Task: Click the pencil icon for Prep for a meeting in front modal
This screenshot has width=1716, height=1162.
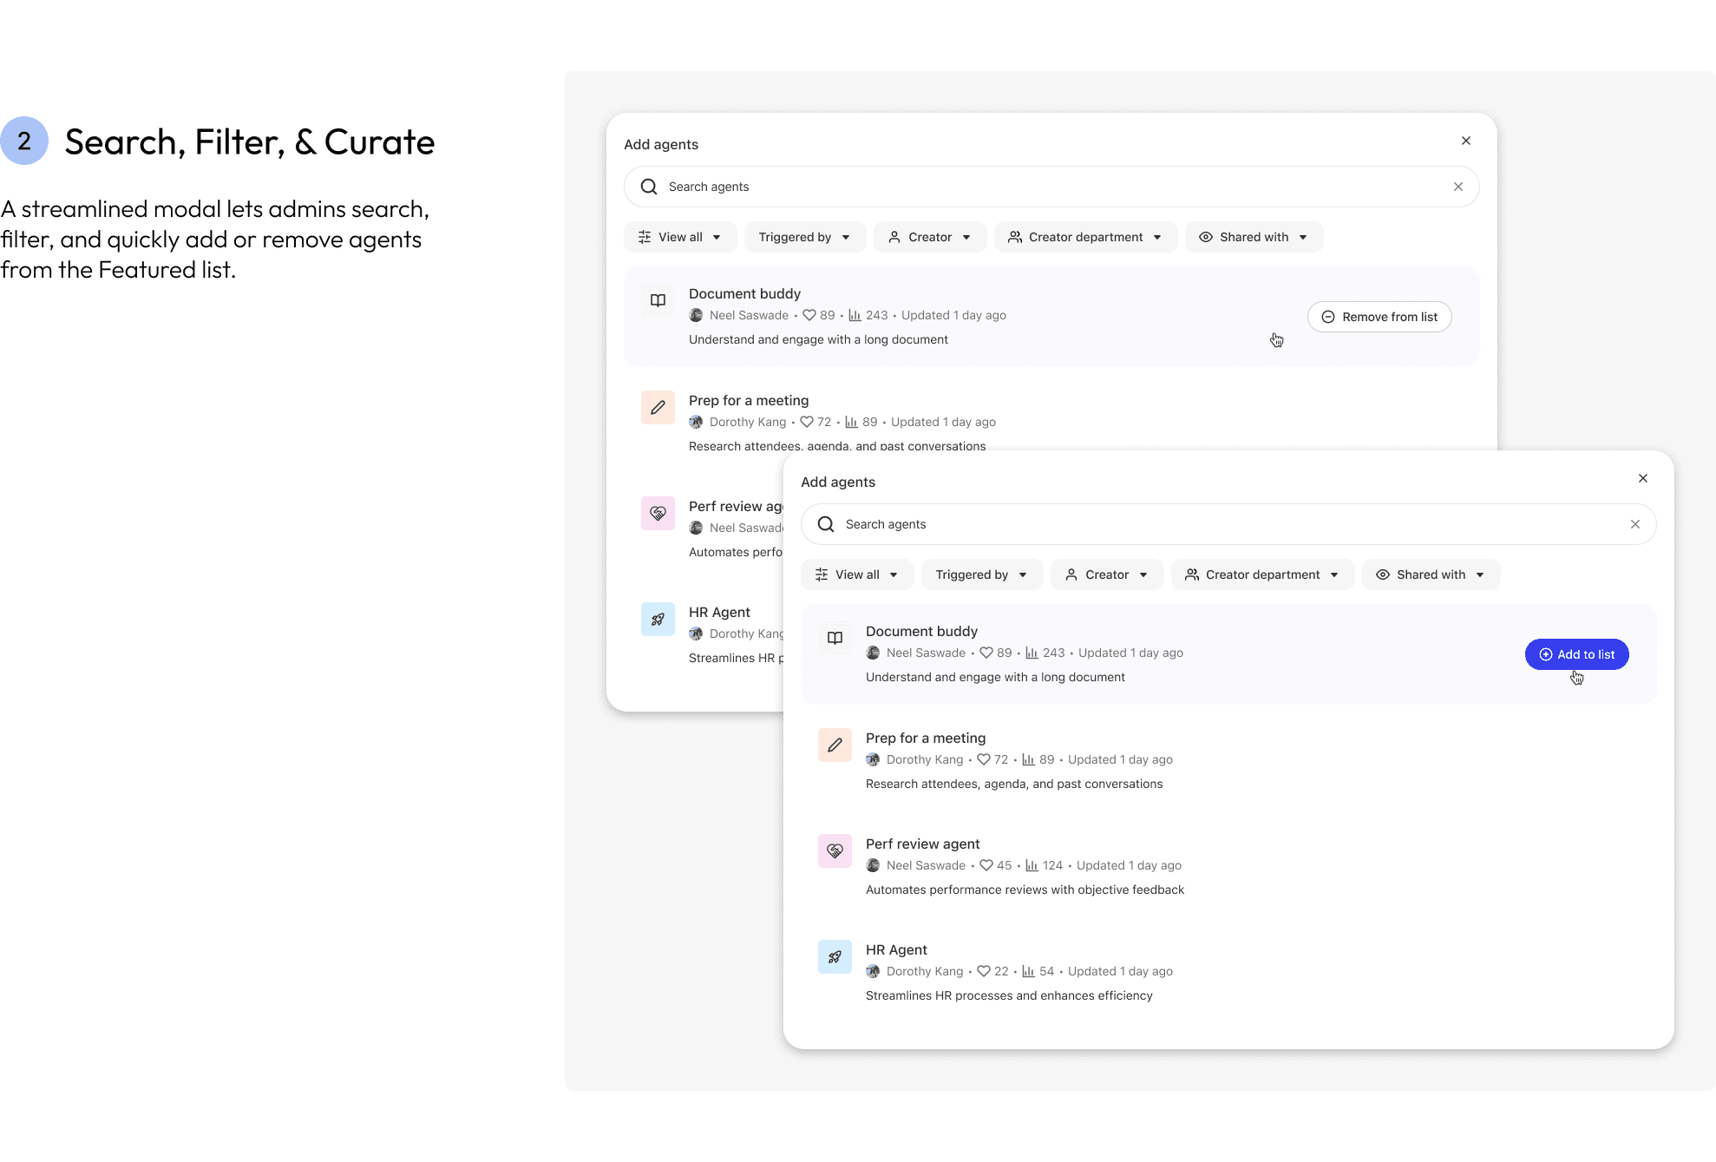Action: point(835,745)
